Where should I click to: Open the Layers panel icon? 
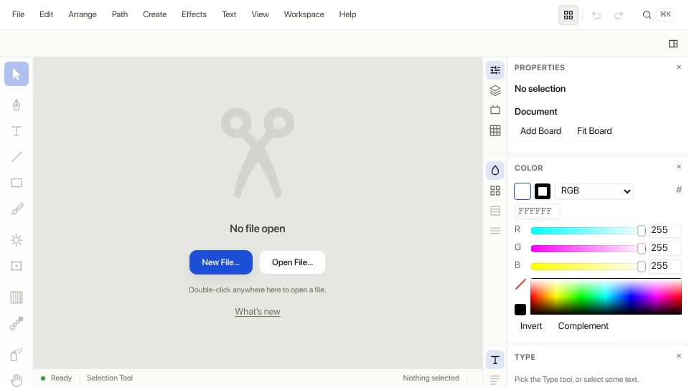point(495,90)
